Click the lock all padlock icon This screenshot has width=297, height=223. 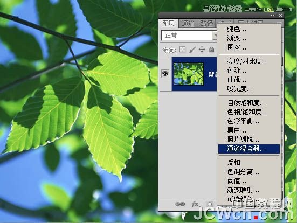click(x=211, y=50)
